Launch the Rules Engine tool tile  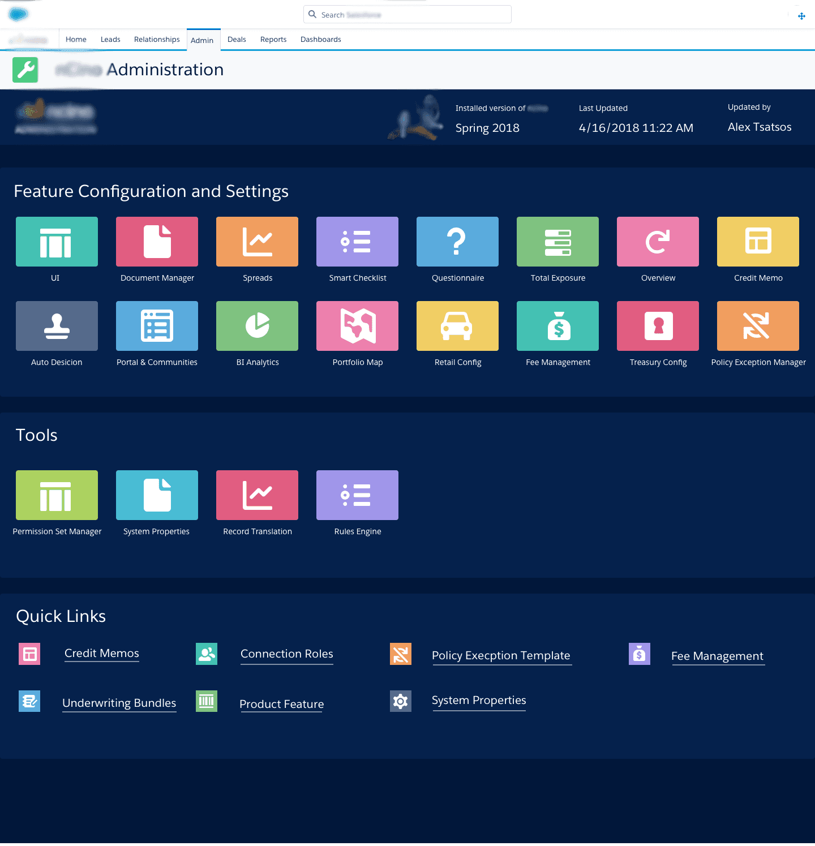(357, 495)
